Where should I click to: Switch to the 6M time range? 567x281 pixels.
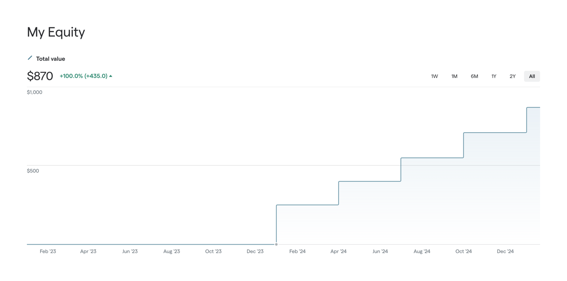coord(474,76)
